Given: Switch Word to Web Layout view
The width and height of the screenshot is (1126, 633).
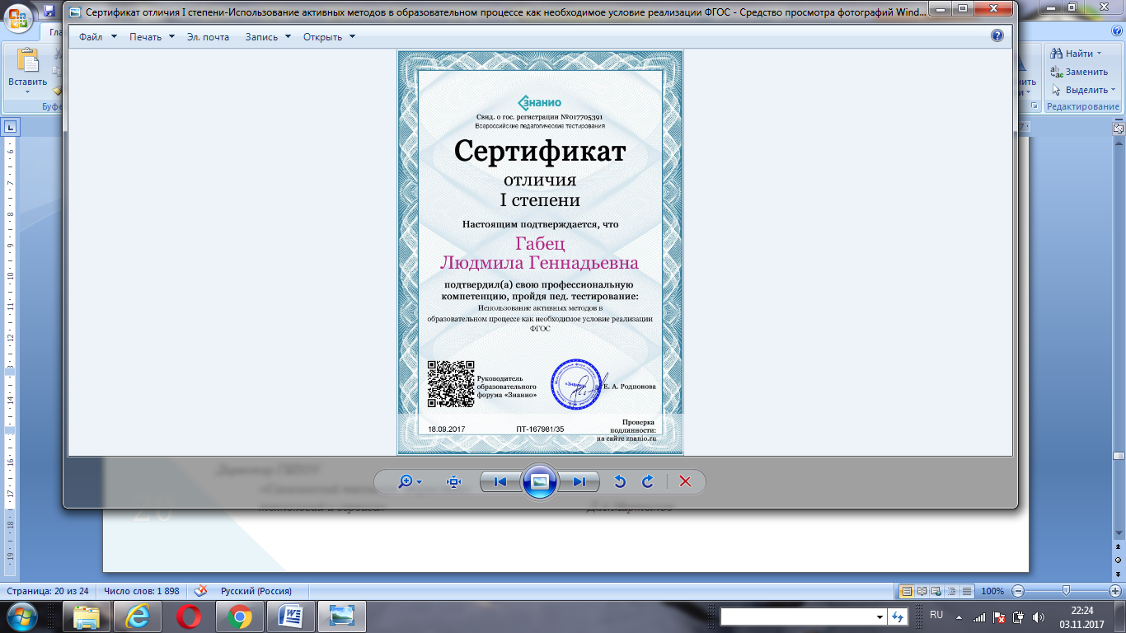Looking at the screenshot, I should point(937,591).
